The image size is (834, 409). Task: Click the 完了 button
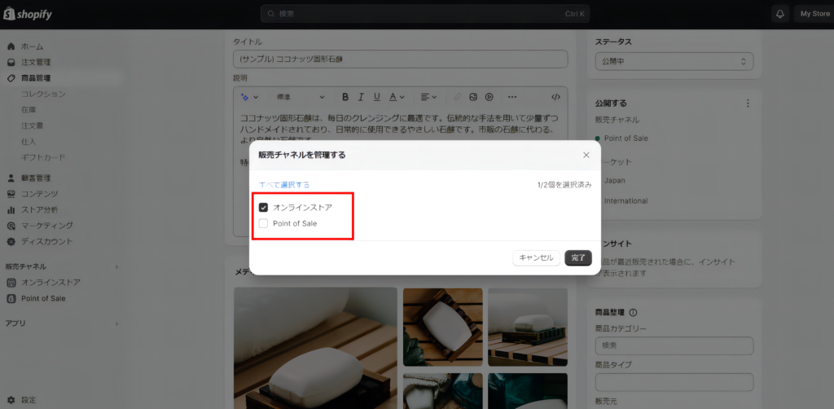tap(578, 258)
